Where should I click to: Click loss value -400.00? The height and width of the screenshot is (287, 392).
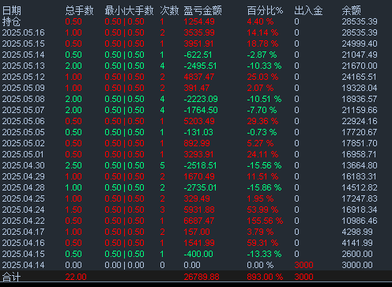click(x=198, y=254)
